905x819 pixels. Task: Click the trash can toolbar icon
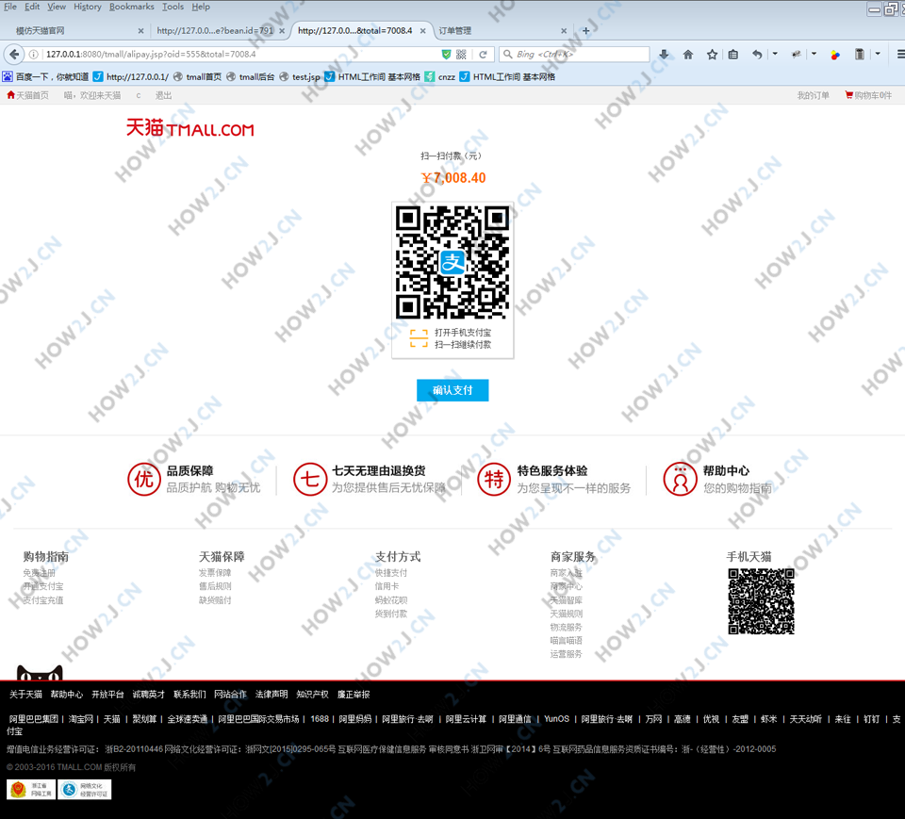pos(860,55)
